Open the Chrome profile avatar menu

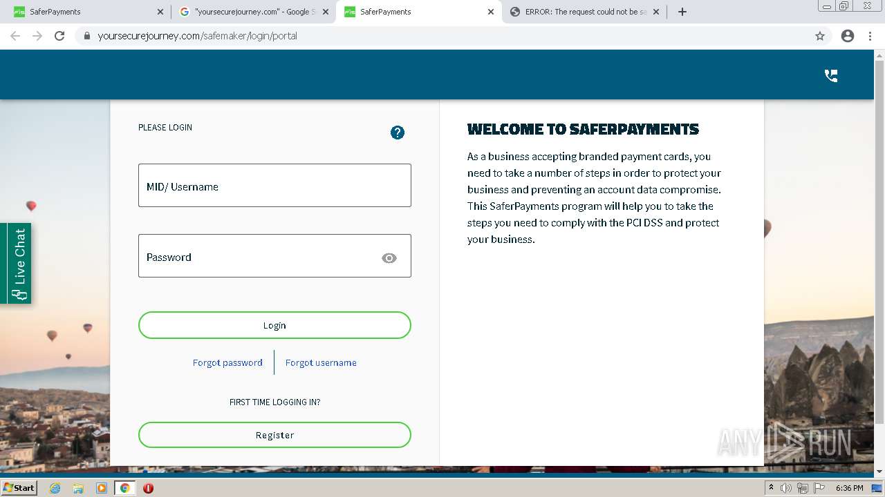(848, 36)
